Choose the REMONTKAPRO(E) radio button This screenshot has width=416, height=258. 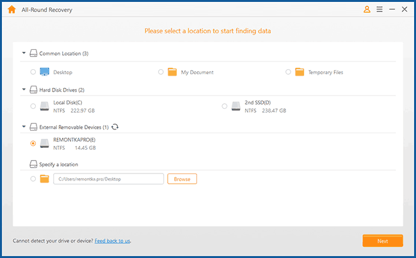click(33, 143)
